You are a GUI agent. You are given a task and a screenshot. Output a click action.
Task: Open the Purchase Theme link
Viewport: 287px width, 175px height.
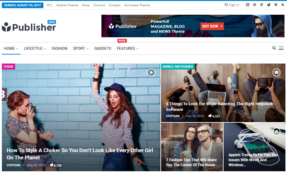(137, 5)
